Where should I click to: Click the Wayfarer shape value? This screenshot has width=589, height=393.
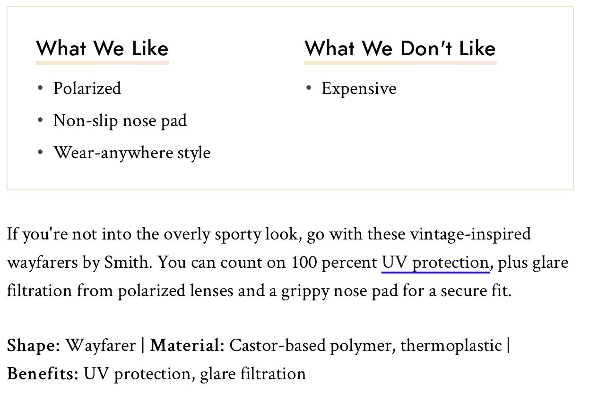point(100,346)
